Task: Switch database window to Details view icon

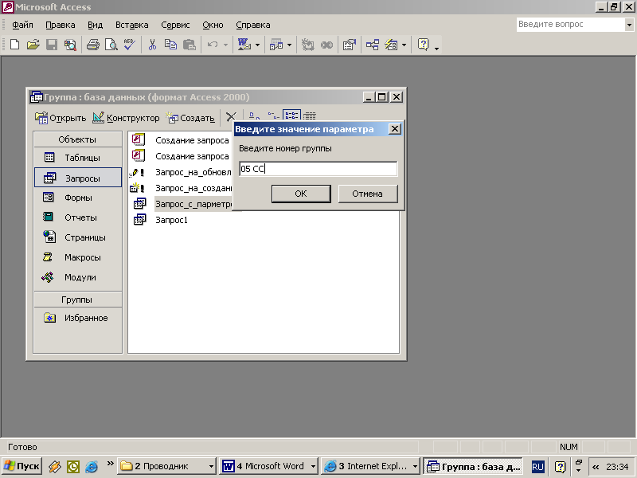Action: pos(310,116)
